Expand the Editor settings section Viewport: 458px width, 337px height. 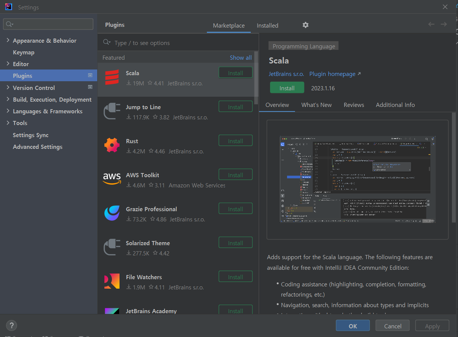[x=8, y=64]
